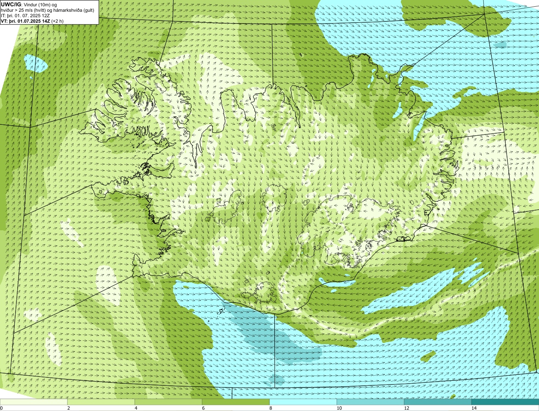Click the 0–2 pale yellow legend swatch

pyautogui.click(x=34, y=402)
